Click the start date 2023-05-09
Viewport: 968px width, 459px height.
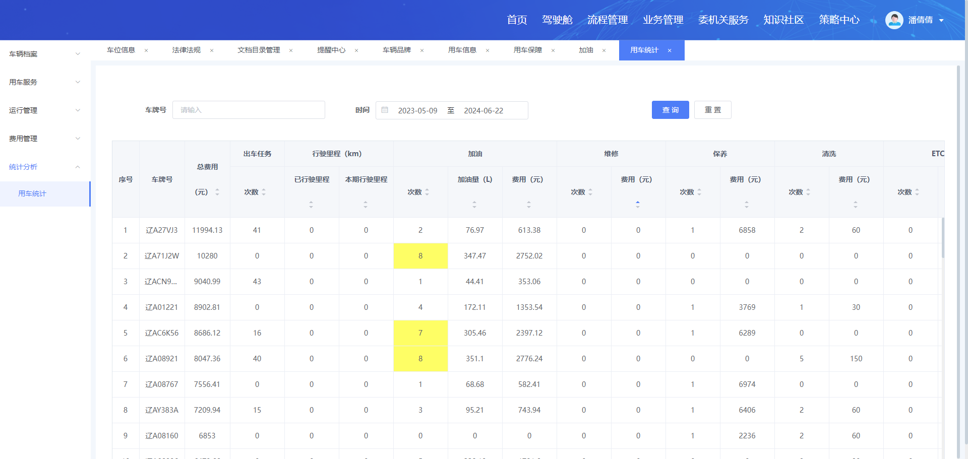coord(417,111)
